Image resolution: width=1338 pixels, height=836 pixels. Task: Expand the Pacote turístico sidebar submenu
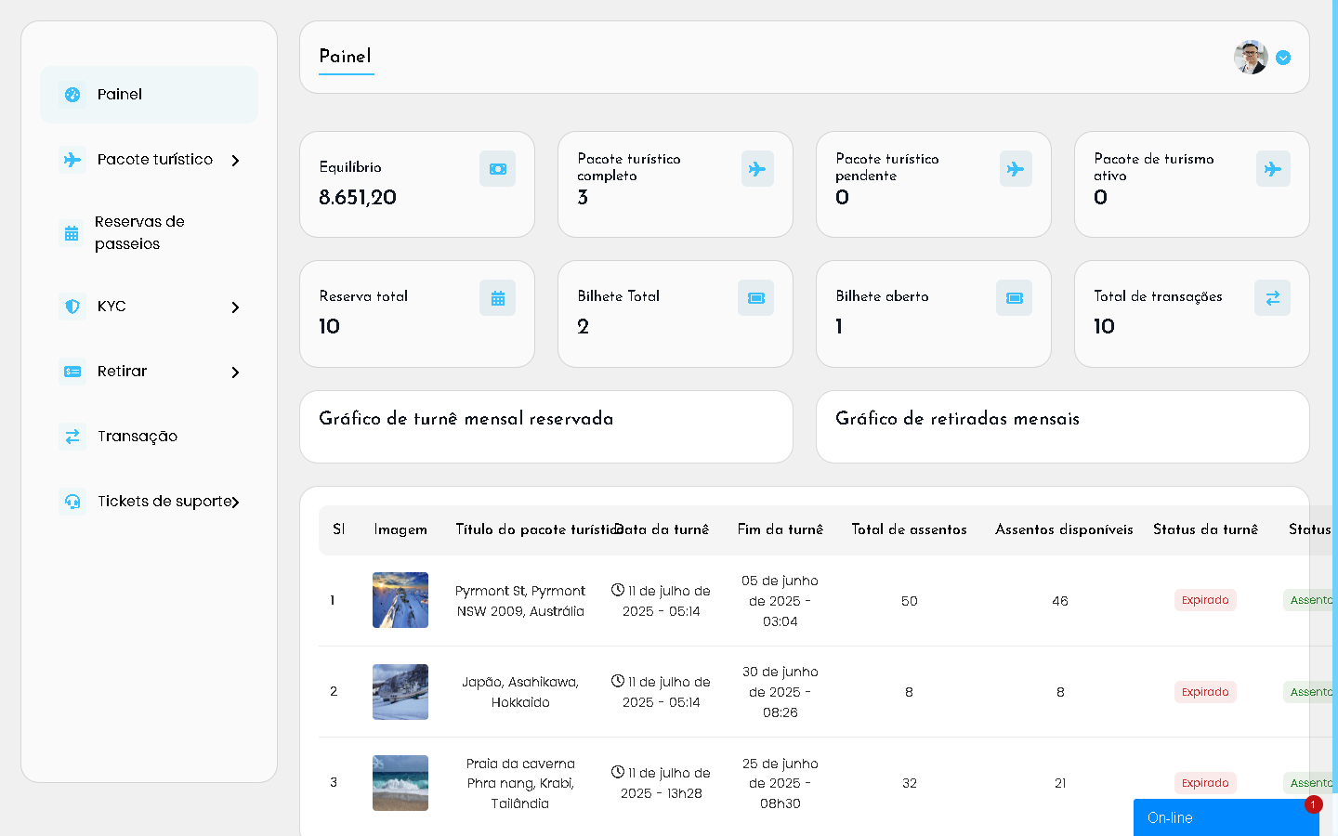point(235,161)
